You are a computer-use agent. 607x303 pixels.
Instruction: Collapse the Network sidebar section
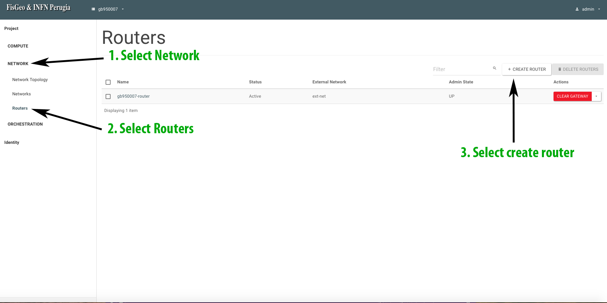[18, 64]
